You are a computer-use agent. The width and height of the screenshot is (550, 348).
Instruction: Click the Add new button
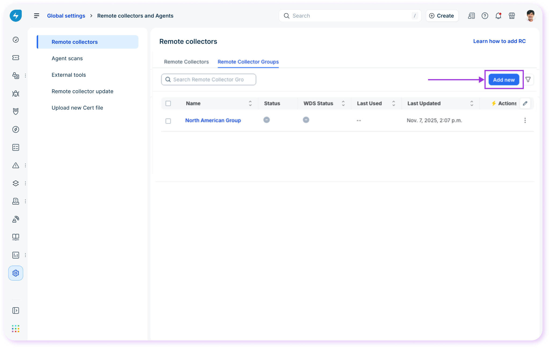pyautogui.click(x=504, y=80)
